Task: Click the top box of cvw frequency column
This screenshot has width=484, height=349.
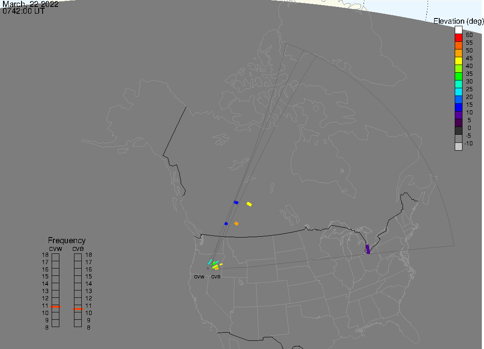Action: click(x=55, y=257)
